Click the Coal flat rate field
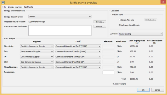The width and height of the screenshot is (167, 95). tap(108, 62)
